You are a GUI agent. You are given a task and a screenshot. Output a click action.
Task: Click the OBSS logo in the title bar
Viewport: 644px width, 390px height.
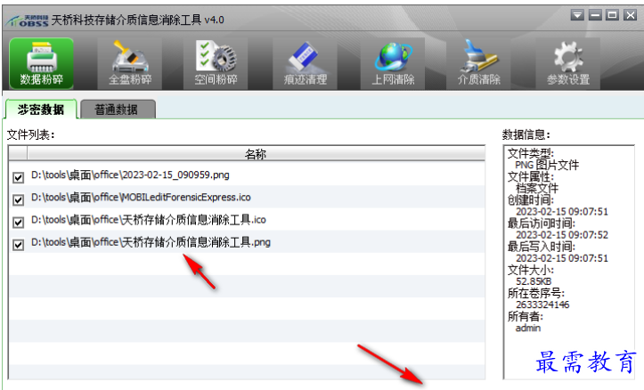(x=28, y=20)
